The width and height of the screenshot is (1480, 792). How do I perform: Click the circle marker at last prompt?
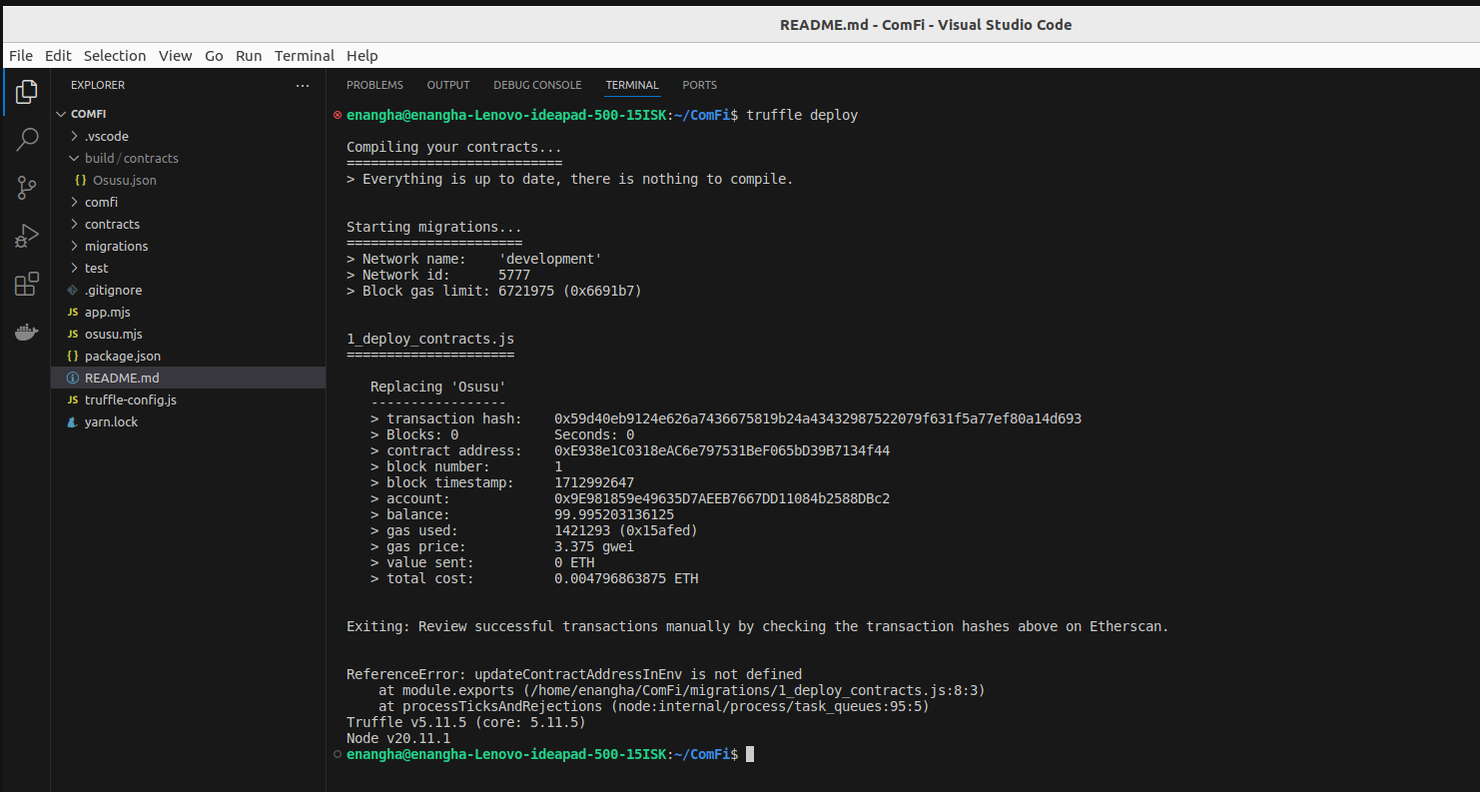click(338, 754)
